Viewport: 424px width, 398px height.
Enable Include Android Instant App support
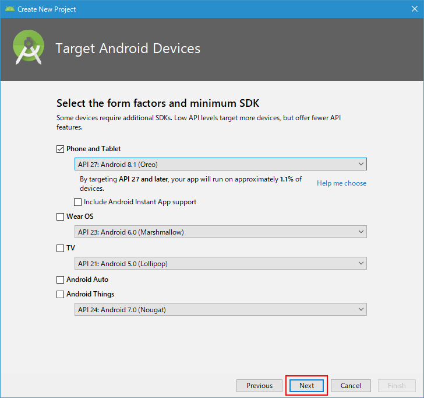tap(77, 202)
